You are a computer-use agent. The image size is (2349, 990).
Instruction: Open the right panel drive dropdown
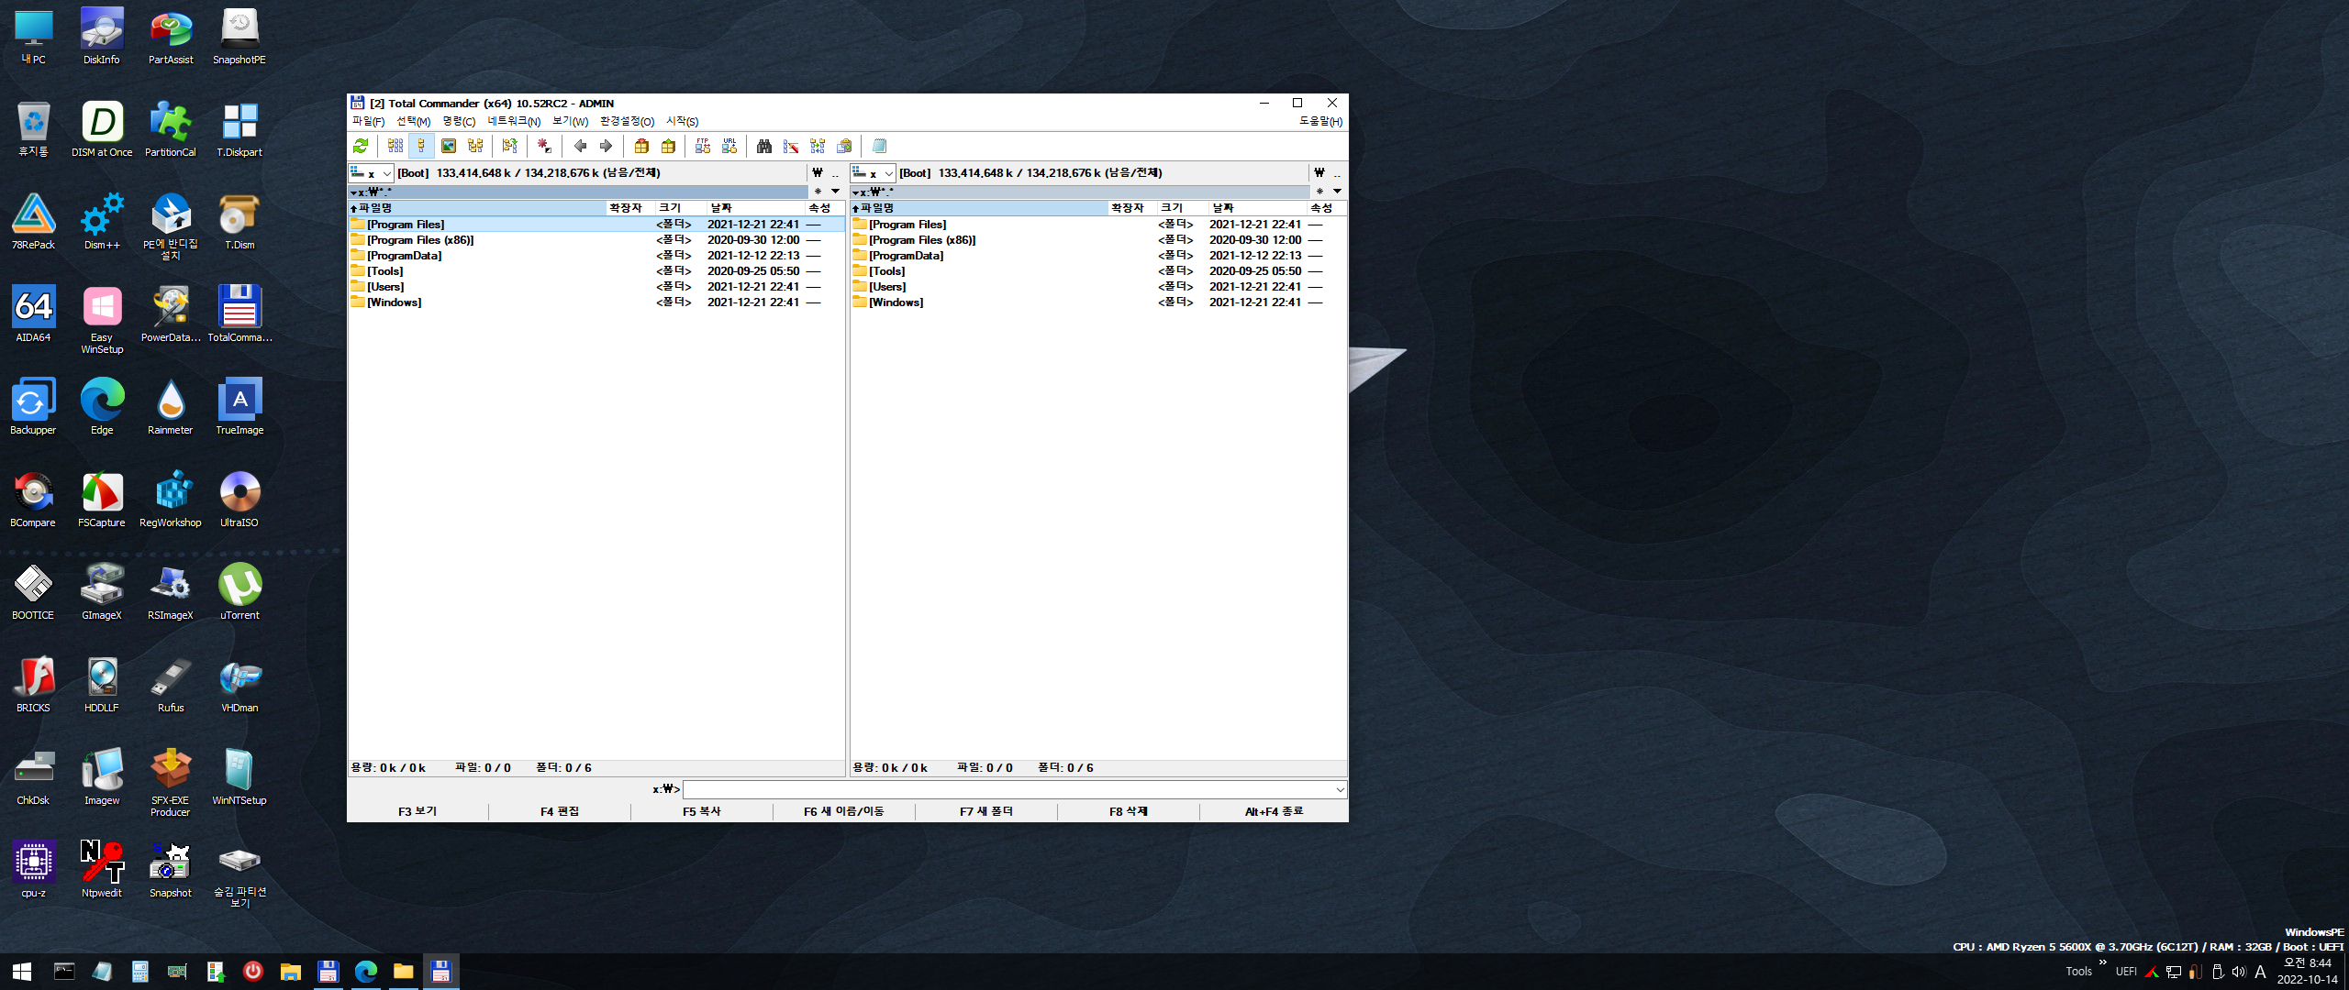874,173
